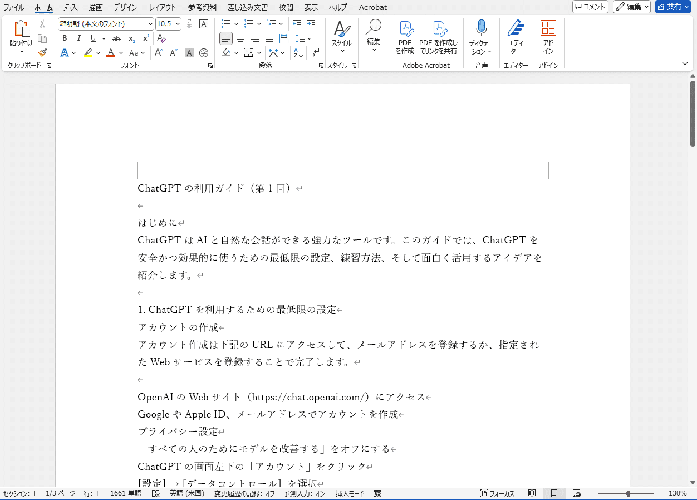This screenshot has width=697, height=500.
Task: Click Create PDF and Share Link
Action: click(x=439, y=38)
